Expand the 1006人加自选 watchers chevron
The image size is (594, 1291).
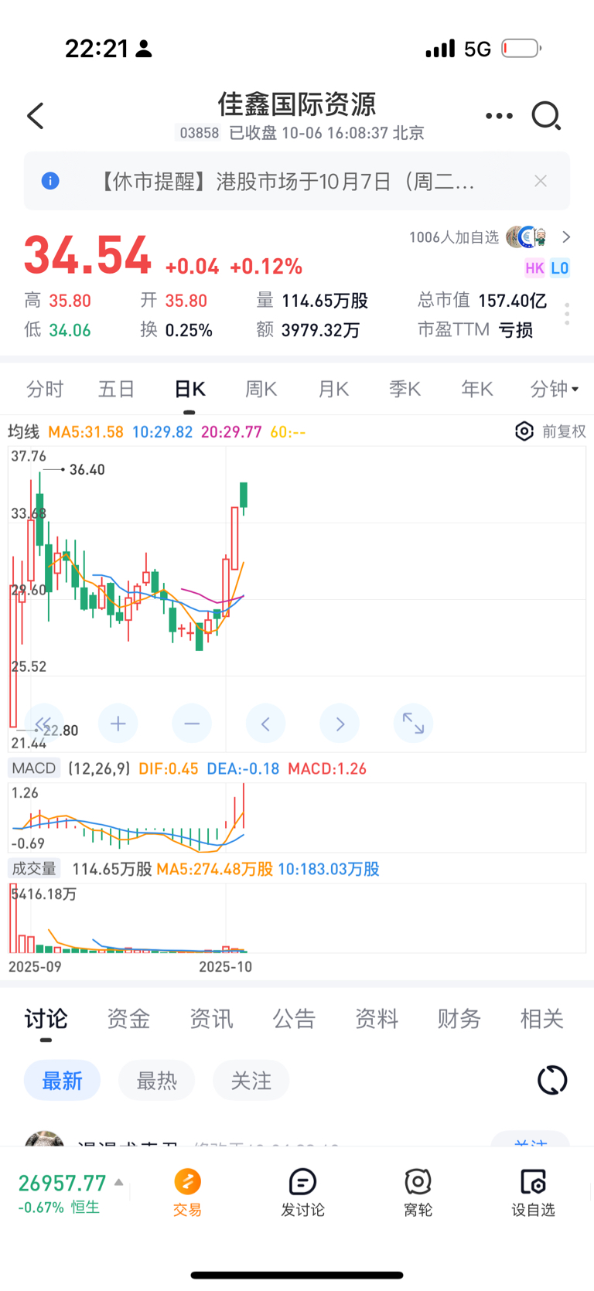(x=566, y=237)
